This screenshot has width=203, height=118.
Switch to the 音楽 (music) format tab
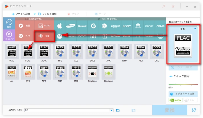click(44, 36)
